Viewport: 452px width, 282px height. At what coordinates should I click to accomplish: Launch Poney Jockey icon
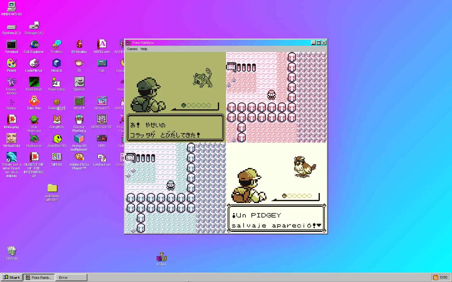pos(11,86)
